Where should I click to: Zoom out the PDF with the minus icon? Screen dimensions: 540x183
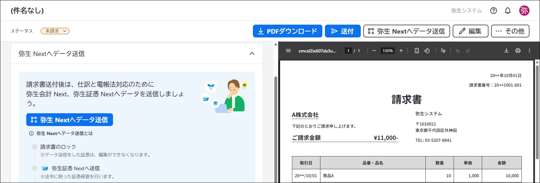(374, 51)
